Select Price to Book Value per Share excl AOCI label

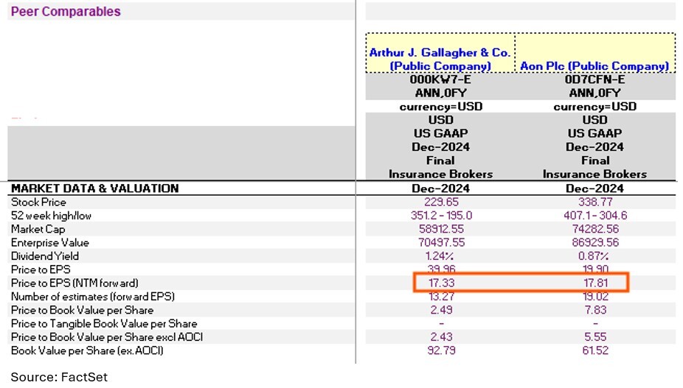[107, 337]
